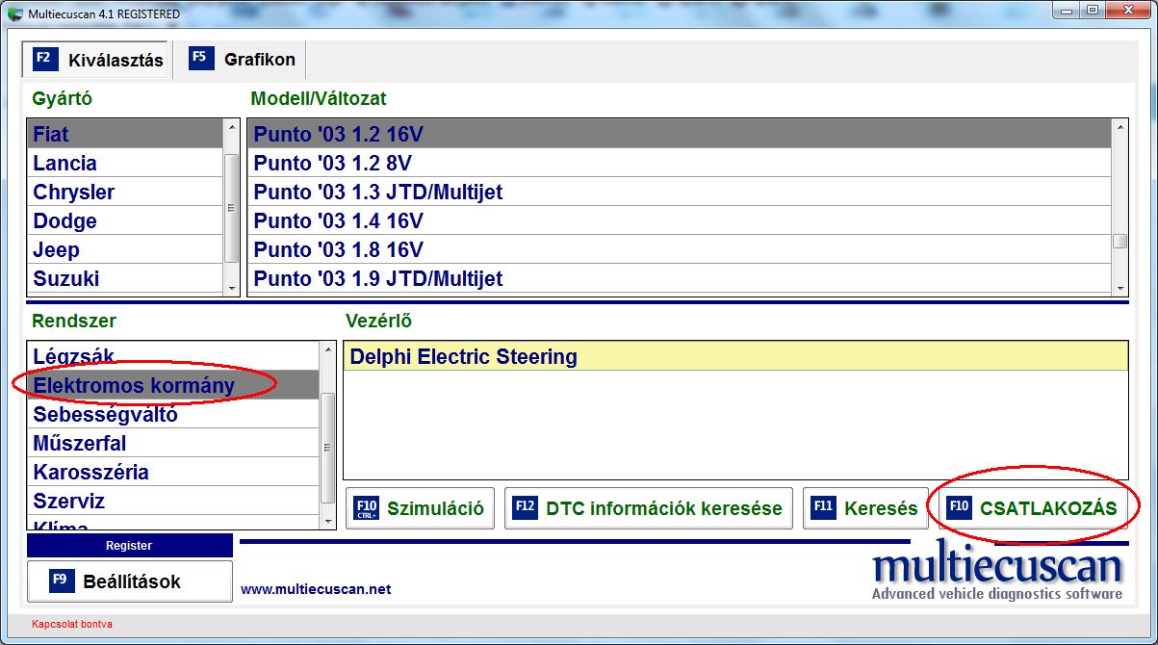Select Elektromos kormány system
1158x645 pixels.
(x=173, y=385)
